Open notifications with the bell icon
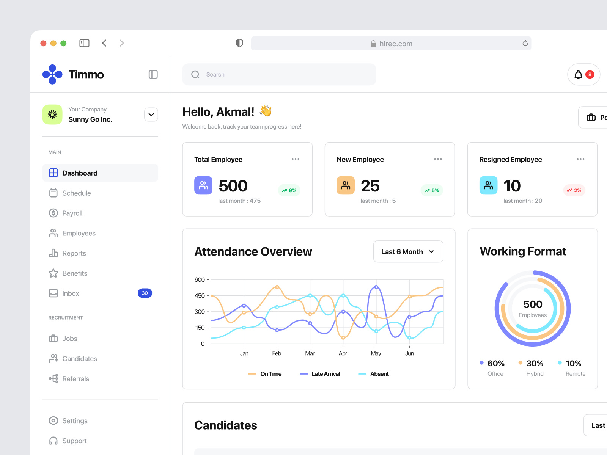The image size is (607, 455). coord(578,74)
